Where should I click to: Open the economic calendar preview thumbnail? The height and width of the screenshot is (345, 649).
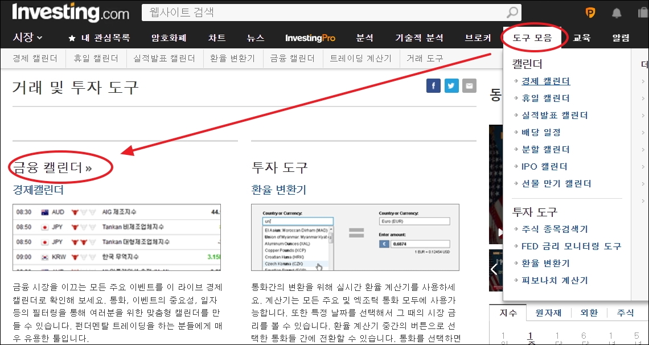click(117, 237)
